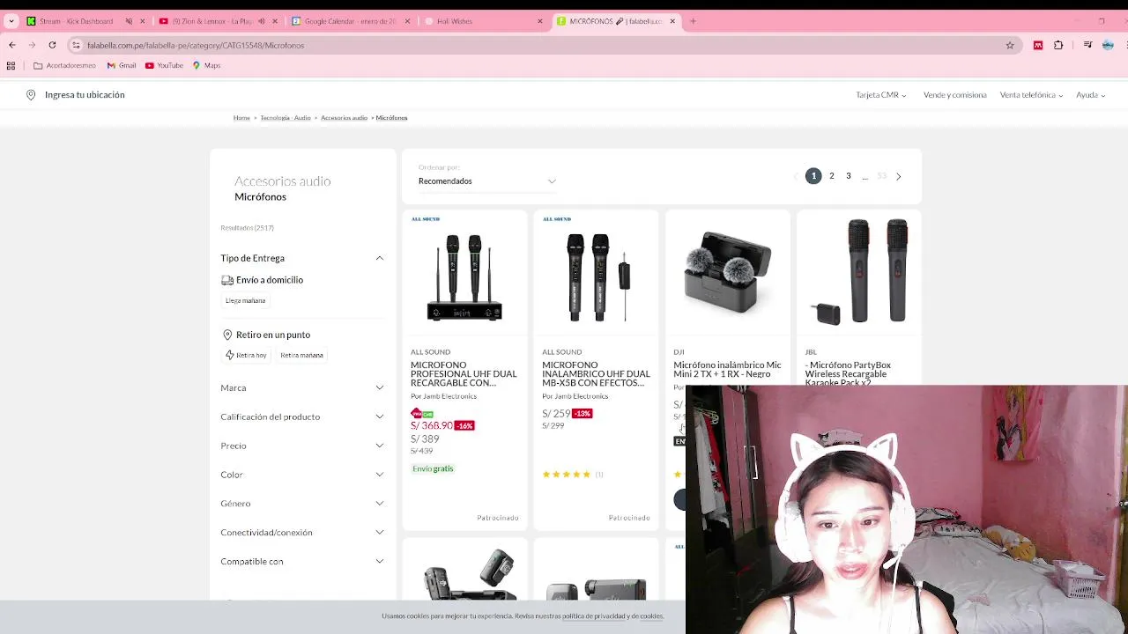This screenshot has width=1128, height=634.
Task: View site information icon in address bar
Action: [x=76, y=45]
